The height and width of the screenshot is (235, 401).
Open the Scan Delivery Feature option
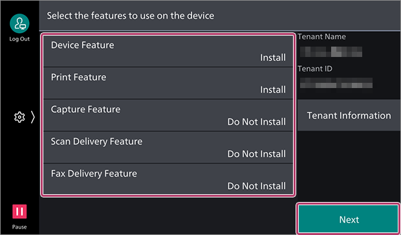[x=168, y=148]
